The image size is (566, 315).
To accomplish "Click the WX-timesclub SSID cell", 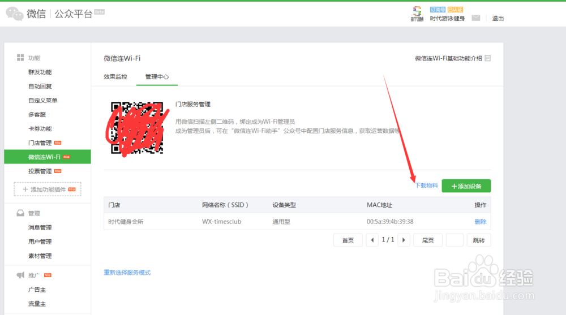I will click(222, 222).
